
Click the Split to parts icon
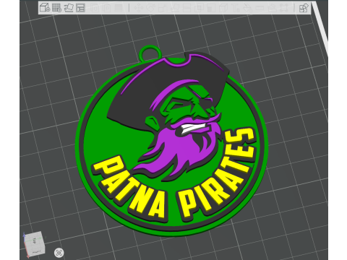(107, 8)
